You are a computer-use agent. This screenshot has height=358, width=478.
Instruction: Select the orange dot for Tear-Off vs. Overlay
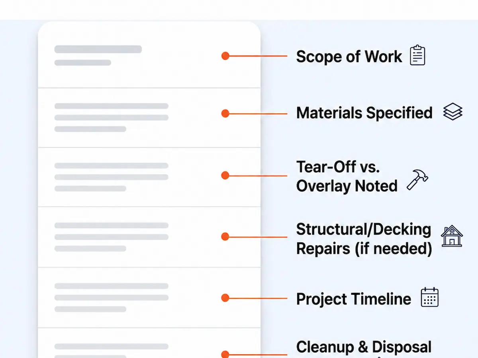coord(225,175)
